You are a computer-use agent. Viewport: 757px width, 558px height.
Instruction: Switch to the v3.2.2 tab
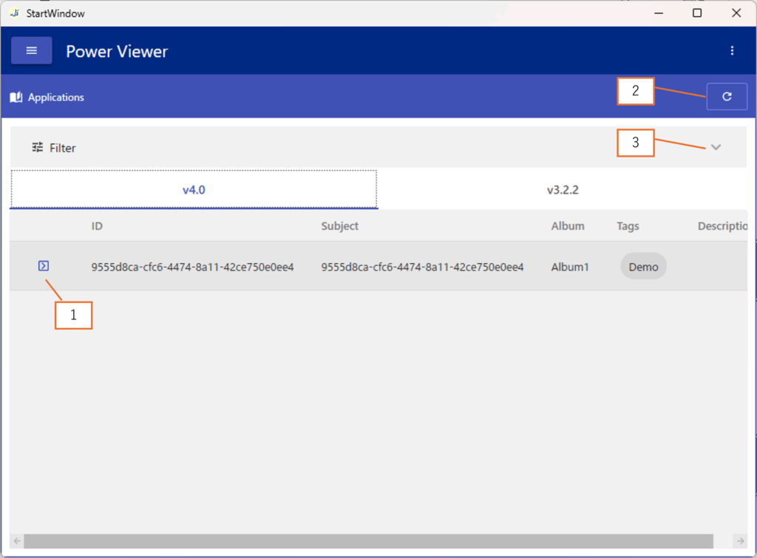[x=563, y=190]
